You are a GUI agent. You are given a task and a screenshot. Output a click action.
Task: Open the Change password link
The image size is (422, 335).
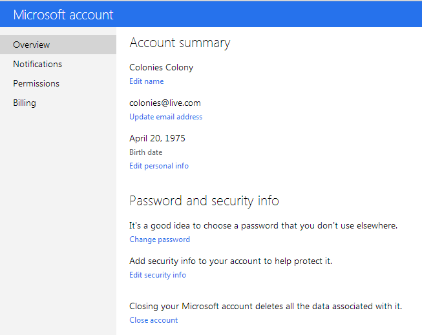coord(160,239)
